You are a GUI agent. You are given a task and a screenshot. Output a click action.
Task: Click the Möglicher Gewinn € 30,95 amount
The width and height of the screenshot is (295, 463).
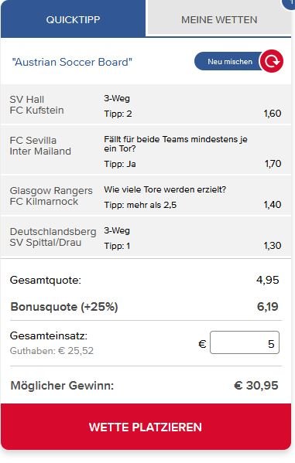tap(256, 386)
